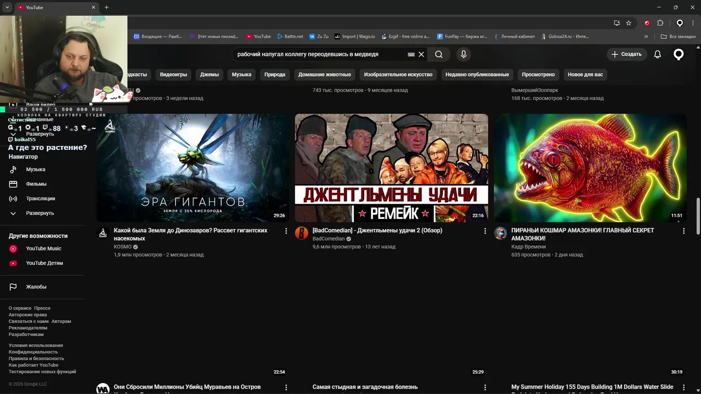Open the YouTube bookmark in the bookmarks bar
The image size is (701, 394).
pyautogui.click(x=258, y=37)
